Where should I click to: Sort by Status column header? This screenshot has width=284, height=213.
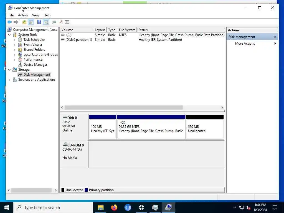pyautogui.click(x=181, y=30)
